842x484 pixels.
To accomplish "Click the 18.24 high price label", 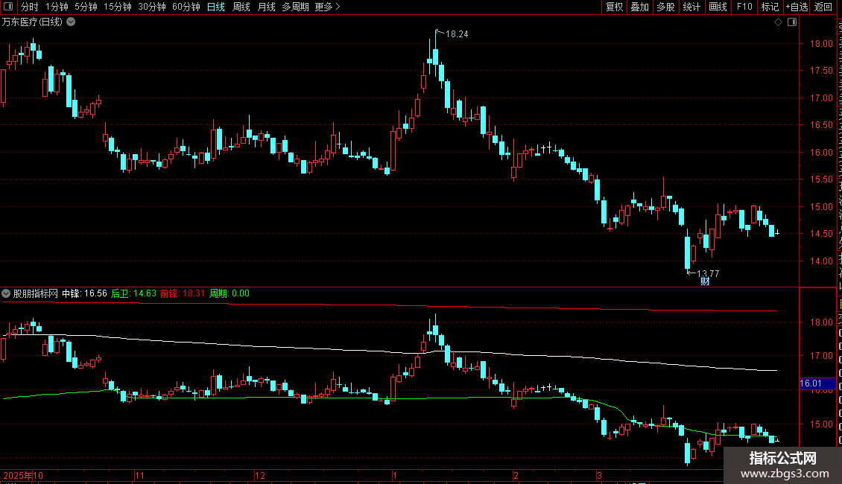I will point(457,34).
